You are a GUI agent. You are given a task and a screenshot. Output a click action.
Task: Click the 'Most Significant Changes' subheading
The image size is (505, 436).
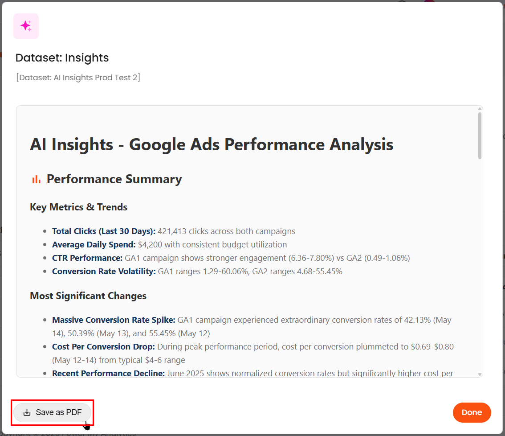click(88, 296)
